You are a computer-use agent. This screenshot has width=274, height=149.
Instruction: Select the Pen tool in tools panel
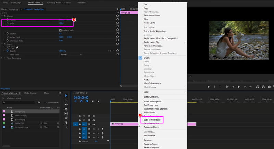66,118
